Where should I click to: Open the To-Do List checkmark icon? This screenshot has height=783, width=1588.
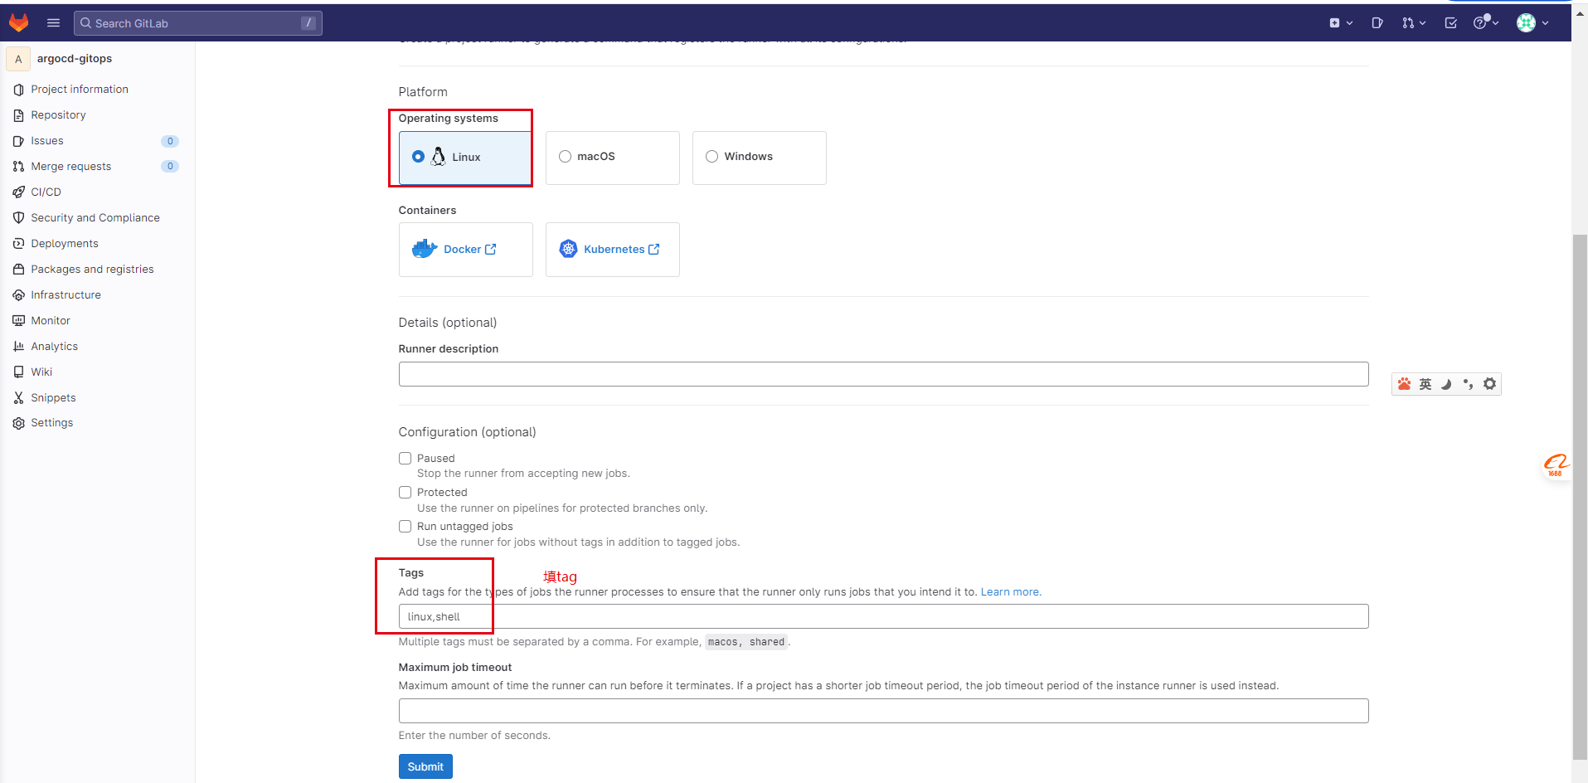1450,23
